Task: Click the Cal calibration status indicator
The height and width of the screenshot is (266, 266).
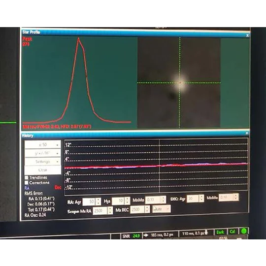Action: (x=232, y=232)
